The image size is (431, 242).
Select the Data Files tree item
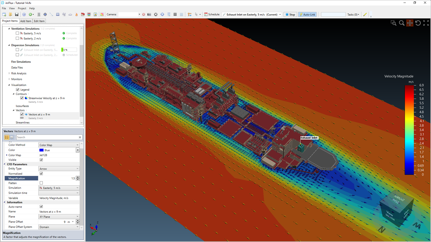coord(17,68)
